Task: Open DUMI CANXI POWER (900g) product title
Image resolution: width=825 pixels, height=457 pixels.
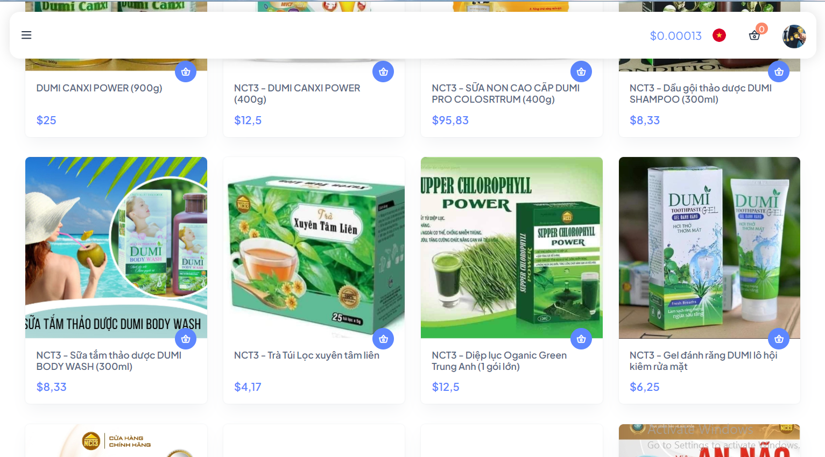Action: [99, 88]
